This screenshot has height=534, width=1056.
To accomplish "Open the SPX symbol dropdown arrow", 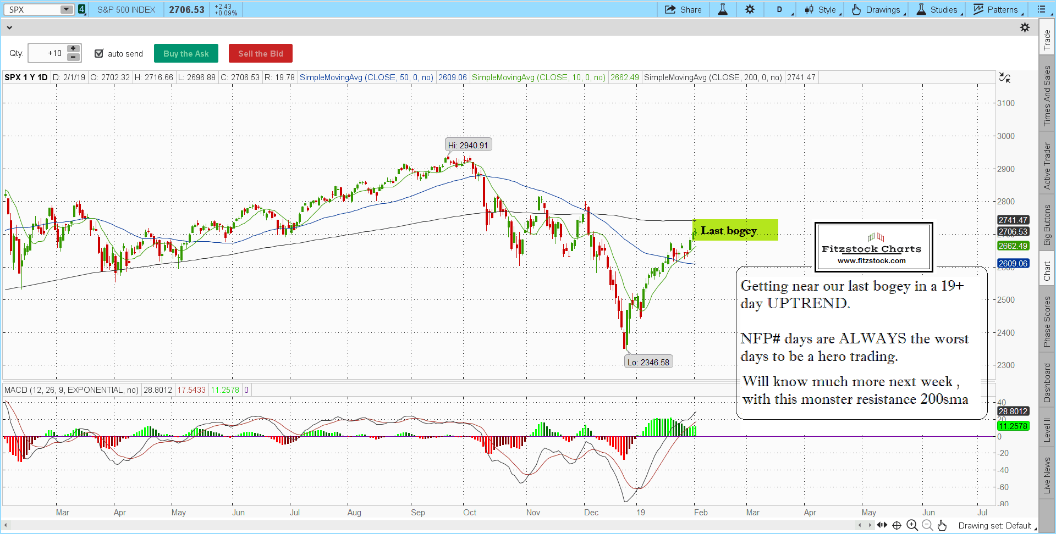I will [66, 9].
